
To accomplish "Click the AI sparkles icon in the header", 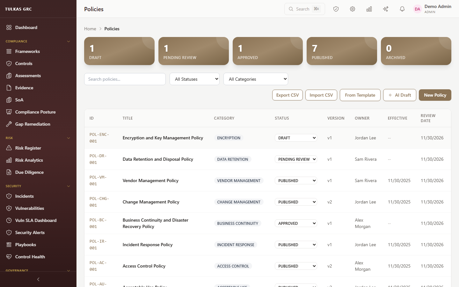I will pos(386,9).
